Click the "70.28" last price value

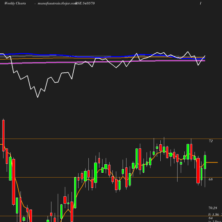coord(213,208)
